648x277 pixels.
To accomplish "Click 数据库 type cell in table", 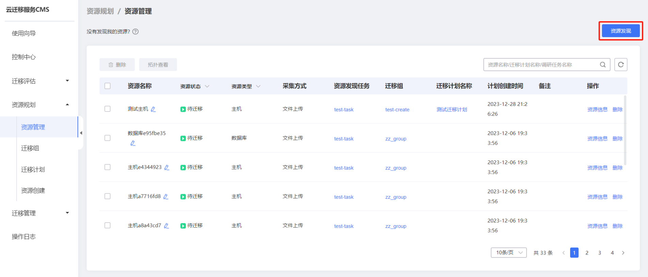I will 239,138.
